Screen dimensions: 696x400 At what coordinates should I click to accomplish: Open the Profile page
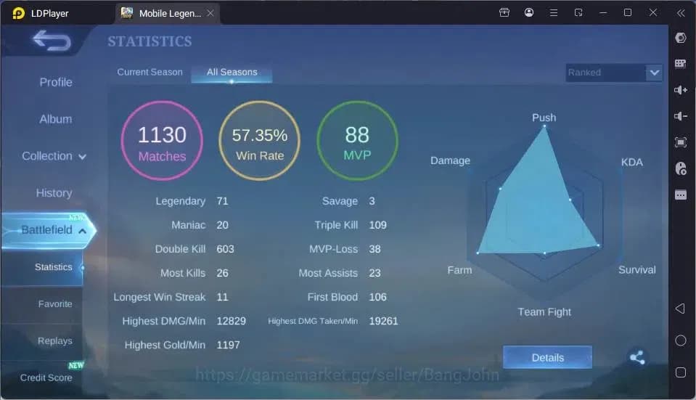[x=56, y=82]
